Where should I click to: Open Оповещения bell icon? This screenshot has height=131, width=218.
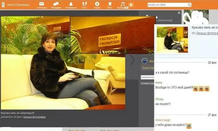[71, 4]
